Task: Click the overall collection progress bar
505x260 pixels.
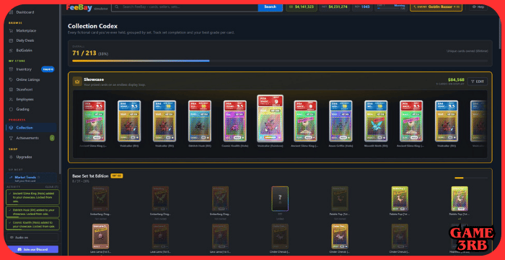Action: click(x=280, y=61)
